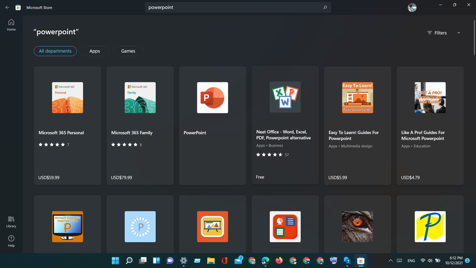Image resolution: width=476 pixels, height=268 pixels.
Task: Open volume control in tray
Action: tap(430, 260)
